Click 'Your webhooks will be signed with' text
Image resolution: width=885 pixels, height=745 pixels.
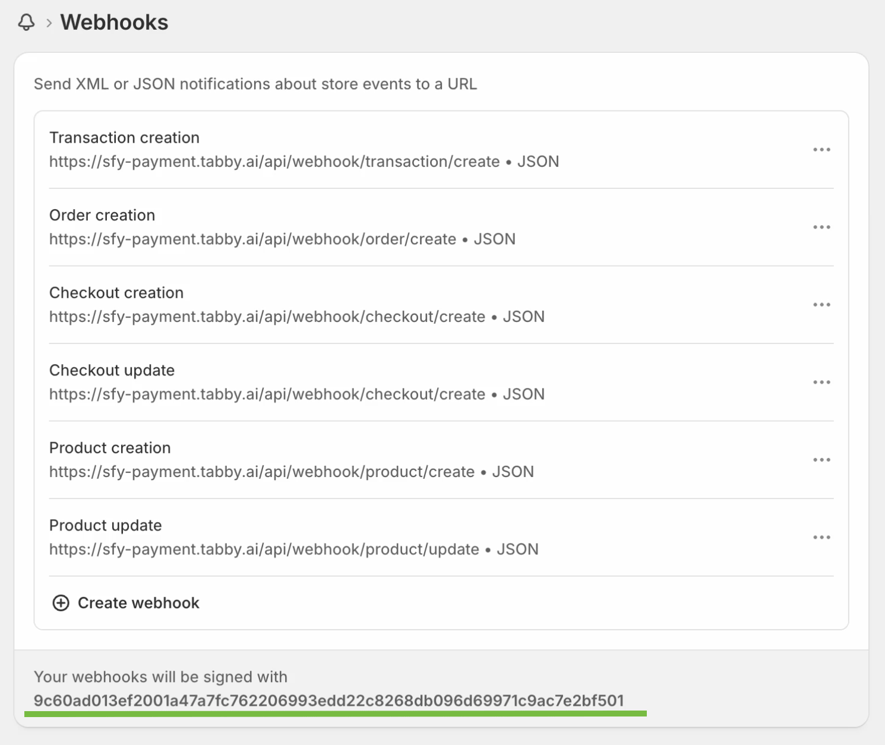(160, 677)
